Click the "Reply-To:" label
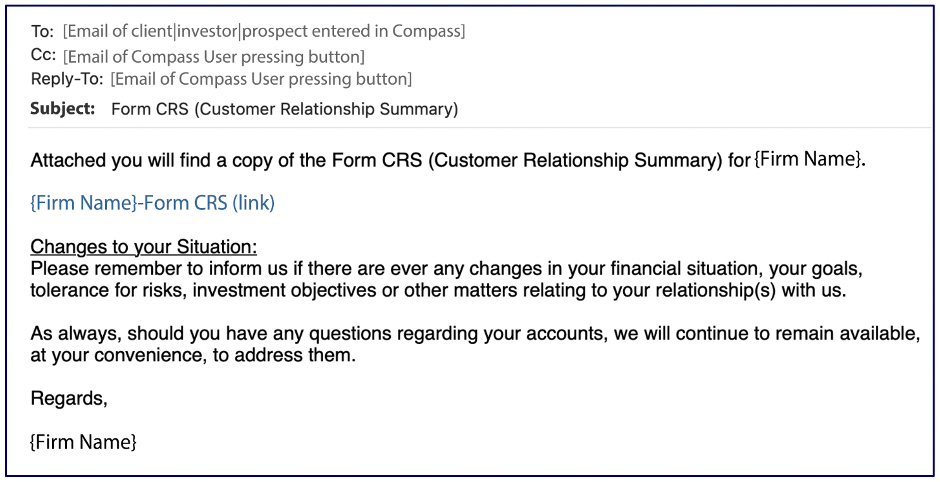Image resolution: width=940 pixels, height=482 pixels. [x=66, y=79]
